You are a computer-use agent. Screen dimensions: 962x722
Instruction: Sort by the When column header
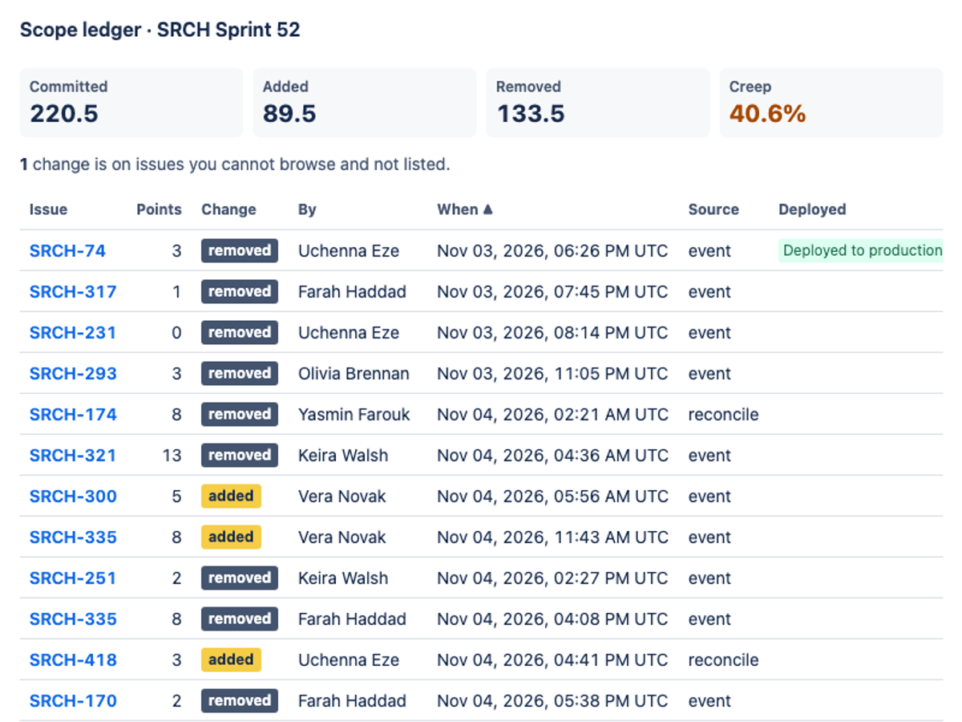[x=465, y=209]
